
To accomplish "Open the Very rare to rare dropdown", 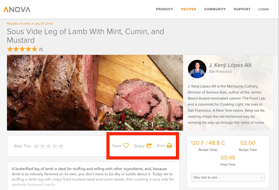I will point(228,177).
